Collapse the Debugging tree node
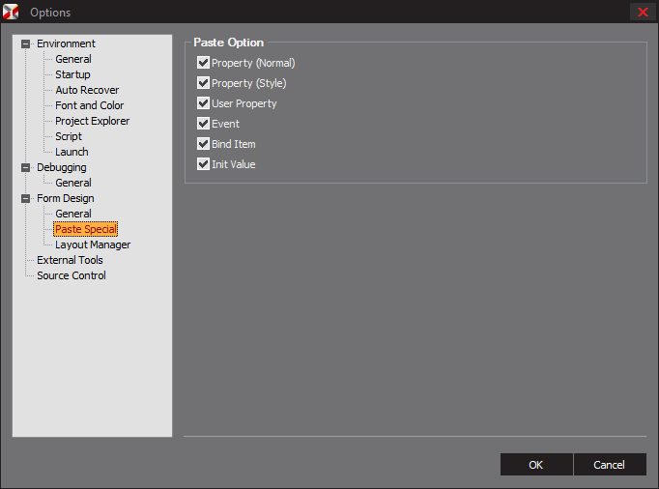This screenshot has height=489, width=659. [x=26, y=167]
